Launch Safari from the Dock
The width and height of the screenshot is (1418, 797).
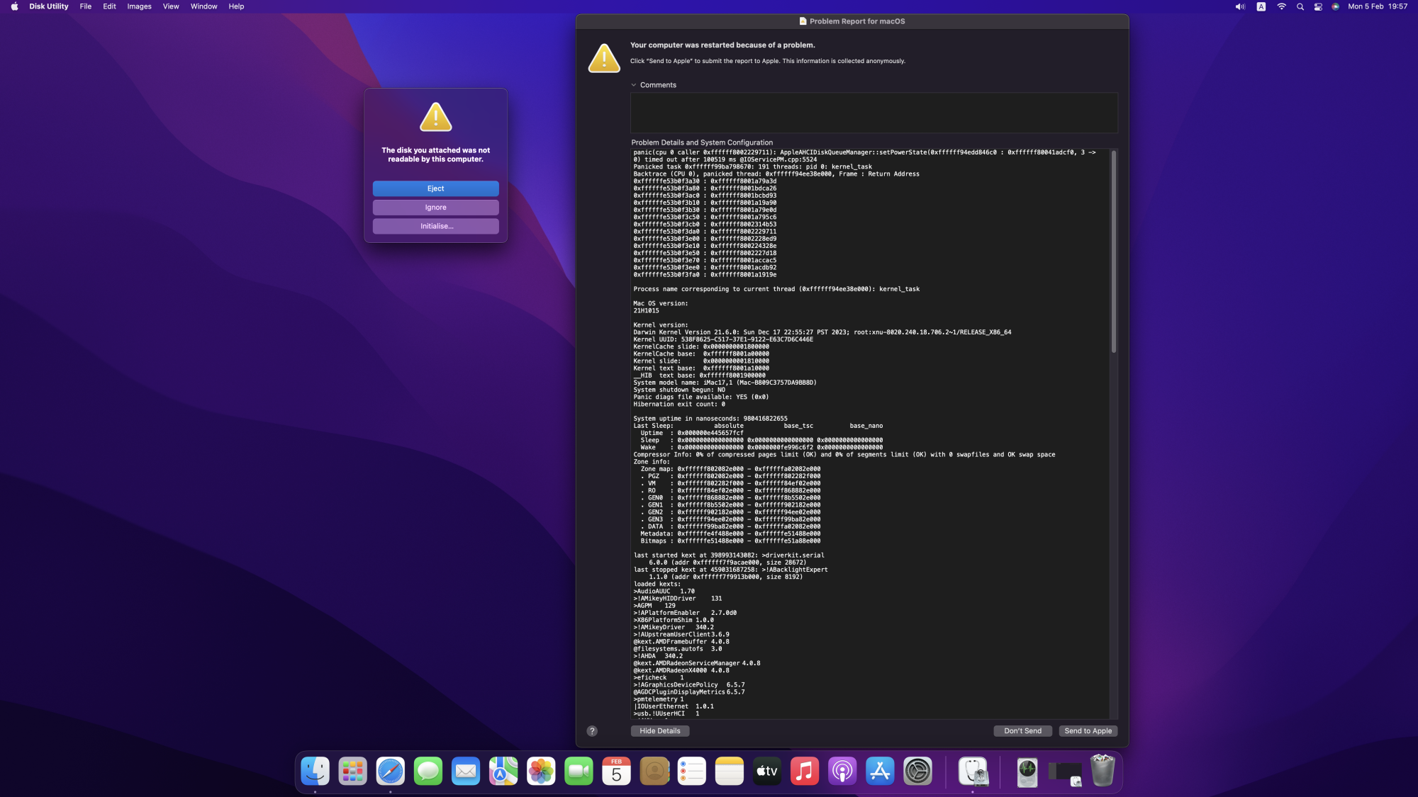click(390, 771)
